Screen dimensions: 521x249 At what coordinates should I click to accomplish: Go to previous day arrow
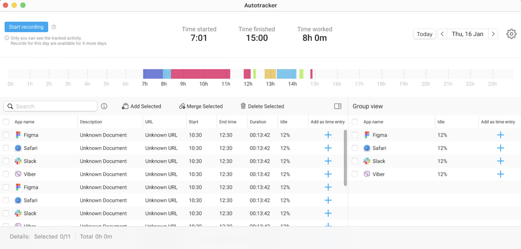pos(442,34)
